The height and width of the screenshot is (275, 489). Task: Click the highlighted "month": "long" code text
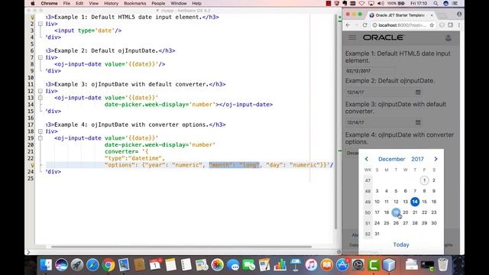(235, 165)
